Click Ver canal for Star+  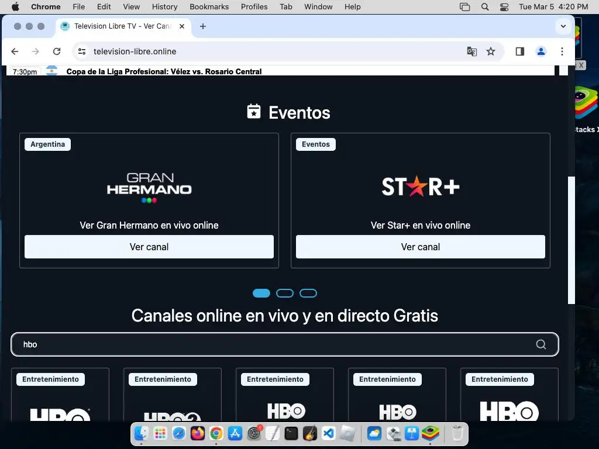[x=420, y=247]
